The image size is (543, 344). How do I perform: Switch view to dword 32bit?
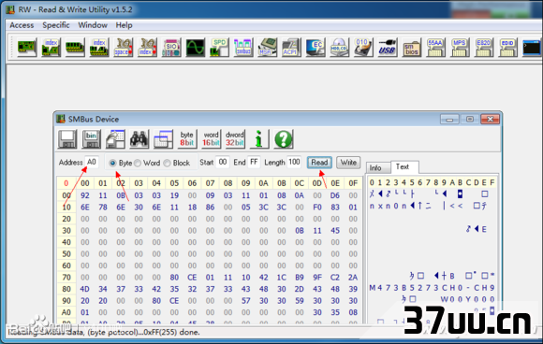pos(235,139)
